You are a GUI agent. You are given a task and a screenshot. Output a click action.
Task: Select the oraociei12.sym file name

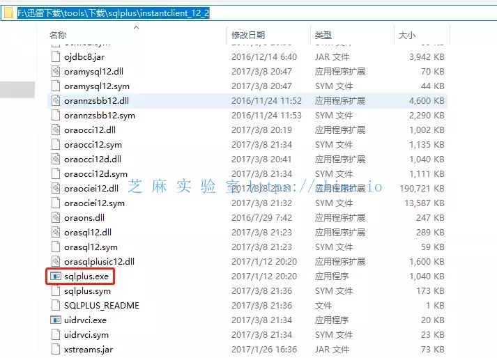point(94,203)
